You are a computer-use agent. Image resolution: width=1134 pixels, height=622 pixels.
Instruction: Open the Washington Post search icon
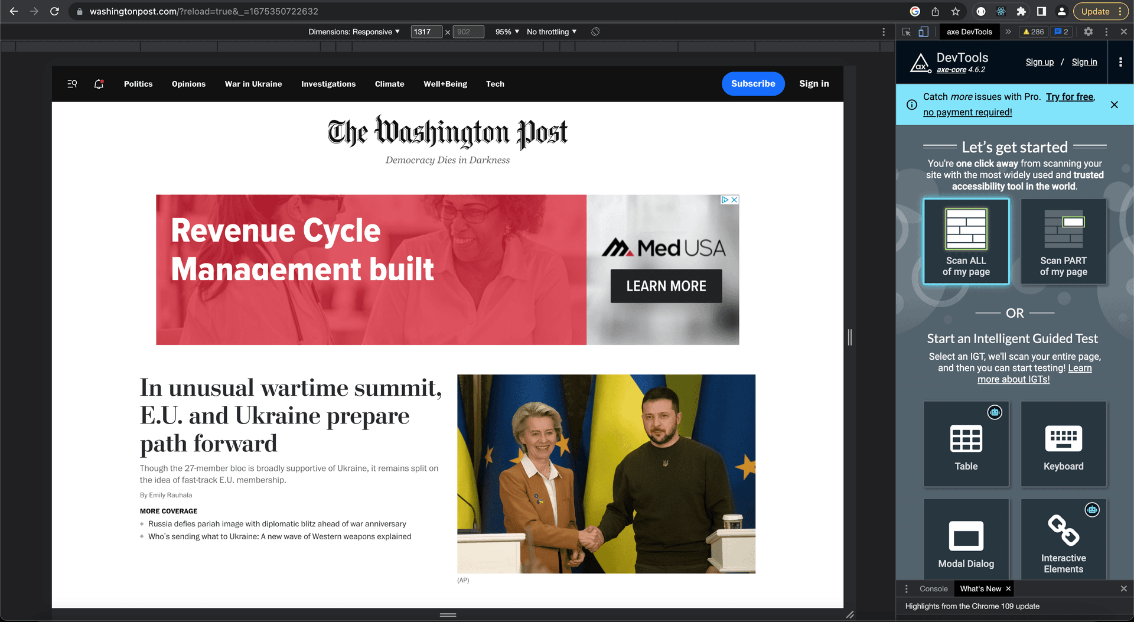coord(71,84)
